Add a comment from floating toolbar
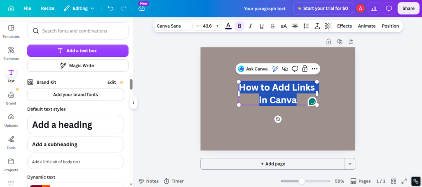The image size is (422, 187). coord(295,69)
